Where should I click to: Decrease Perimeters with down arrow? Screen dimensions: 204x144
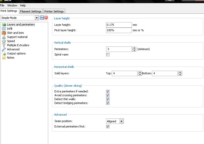[134, 50]
